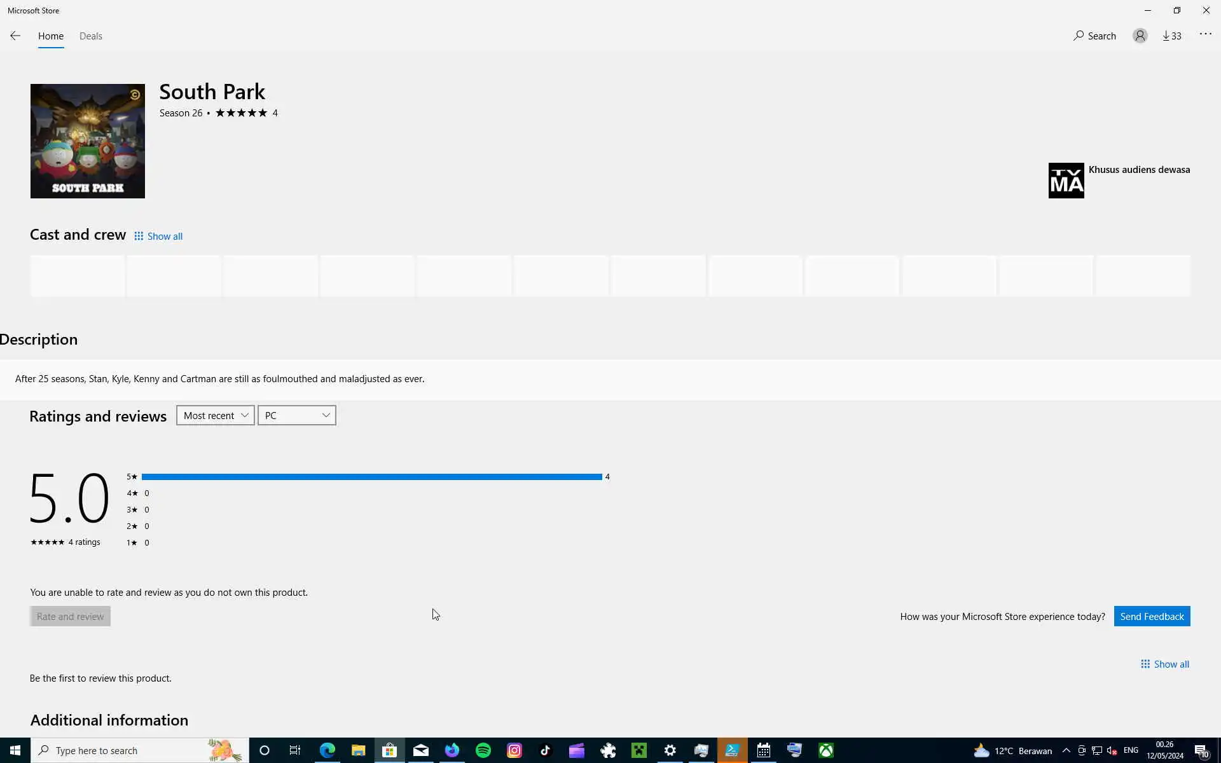Screen dimensions: 1221x763
Task: Click the 5-star rating bar
Action: coord(371,476)
